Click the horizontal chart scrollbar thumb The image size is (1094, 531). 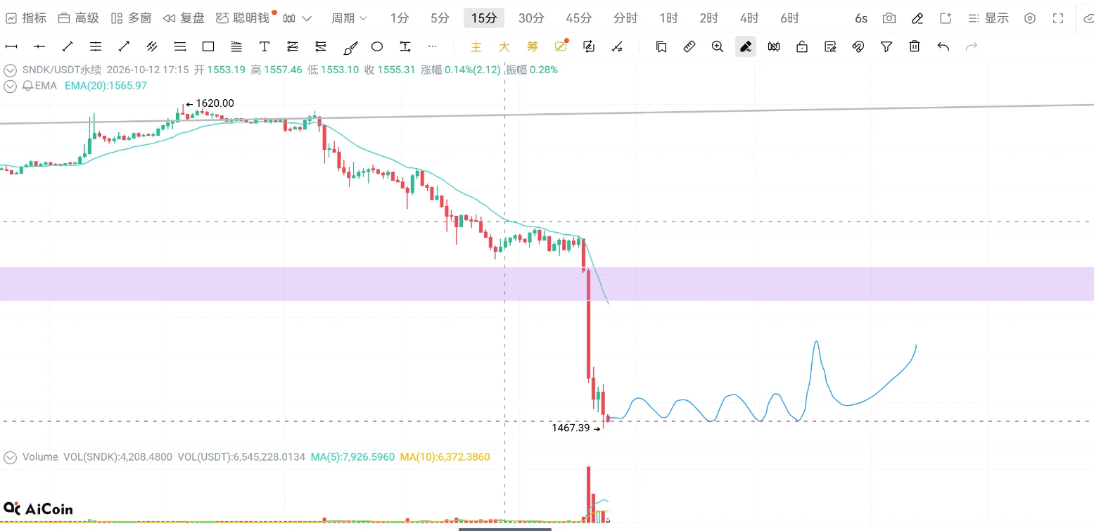505,529
